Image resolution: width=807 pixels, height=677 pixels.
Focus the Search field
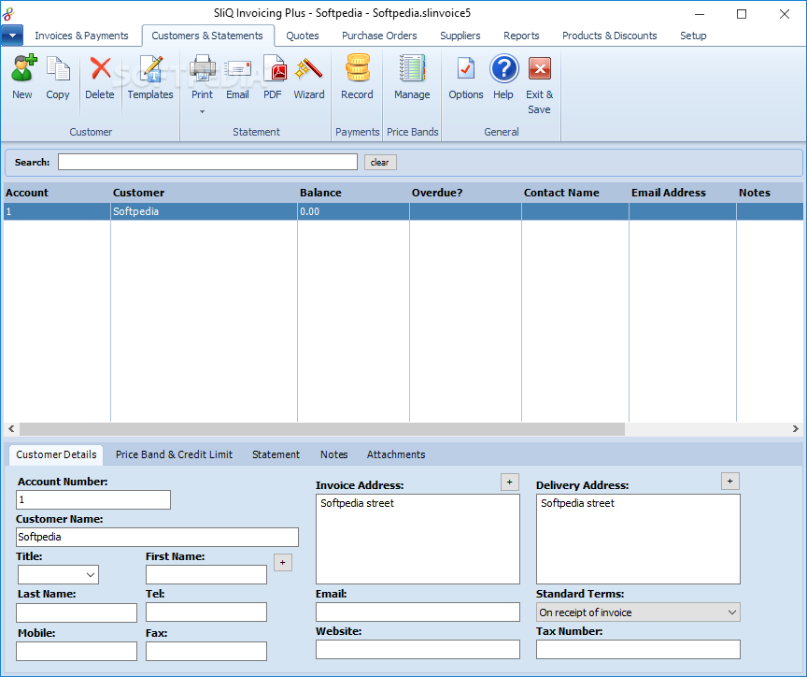pyautogui.click(x=207, y=162)
